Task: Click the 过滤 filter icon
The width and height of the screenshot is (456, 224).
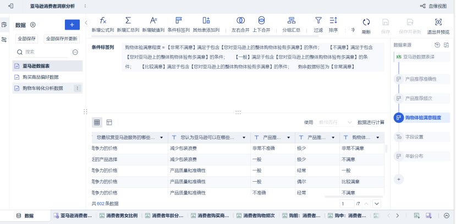Action: coord(318,20)
